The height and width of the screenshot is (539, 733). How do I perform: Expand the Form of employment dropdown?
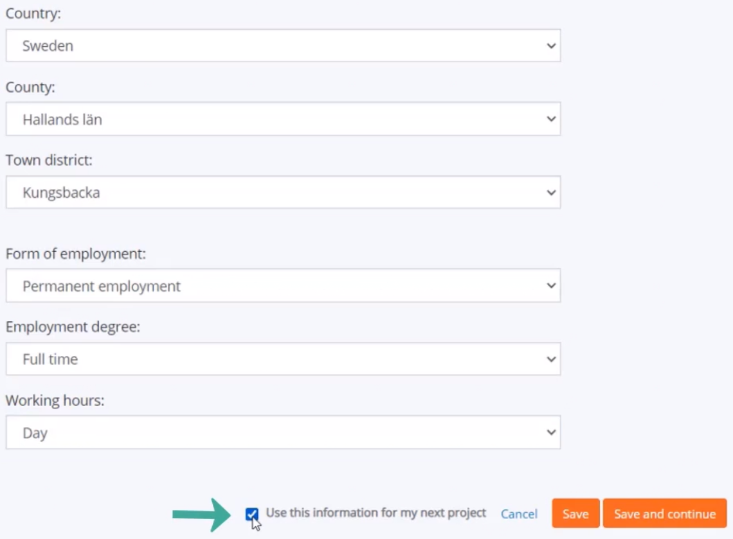pos(284,285)
